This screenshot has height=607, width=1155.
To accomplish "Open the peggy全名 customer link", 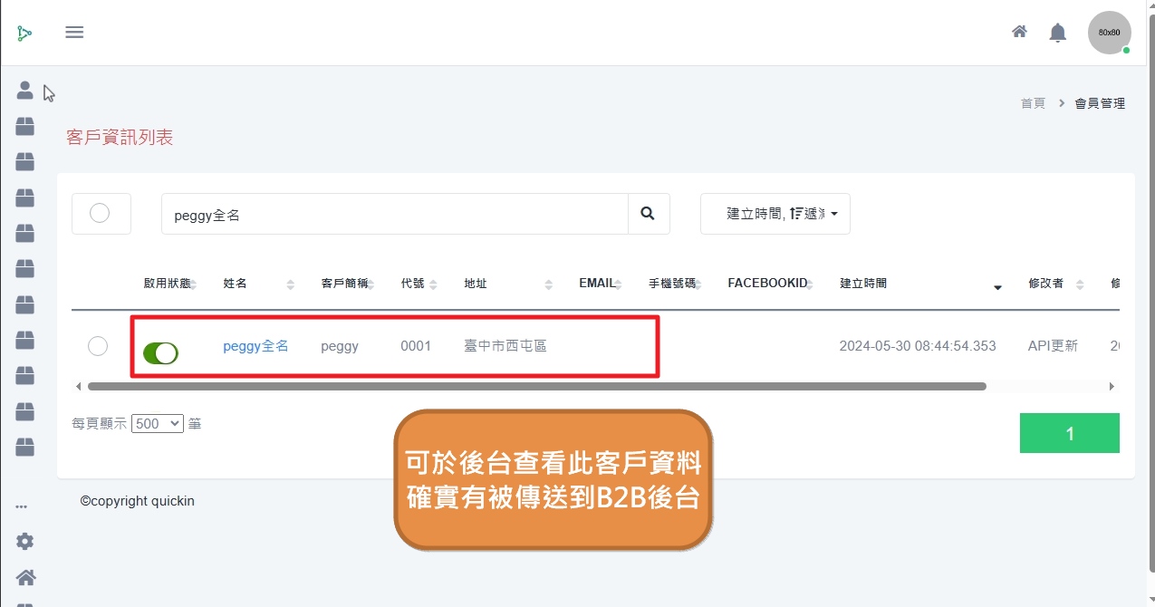I will 255,345.
